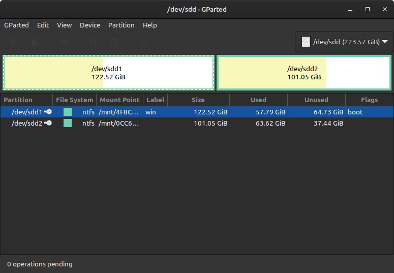This screenshot has width=394, height=273.
Task: Select the /dev/sdd1 block in disk map
Action: click(x=109, y=73)
